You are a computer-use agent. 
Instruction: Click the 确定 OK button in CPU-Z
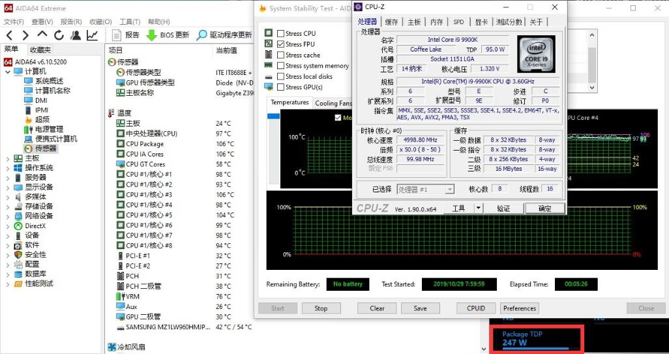click(545, 208)
